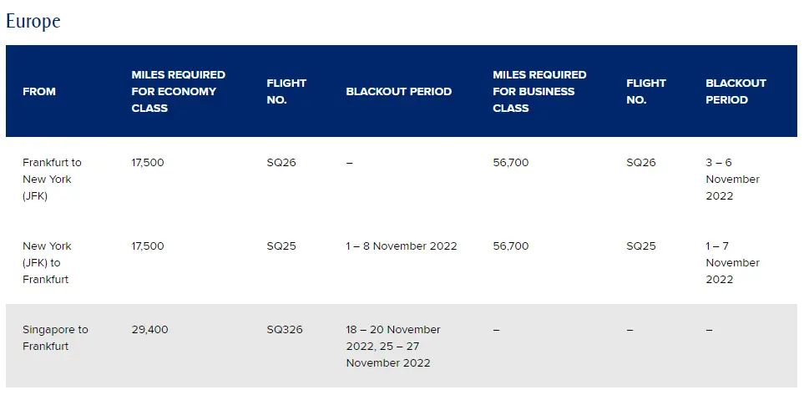Click the Miles Required for Business Class header
Image resolution: width=809 pixels, height=395 pixels.
click(539, 91)
